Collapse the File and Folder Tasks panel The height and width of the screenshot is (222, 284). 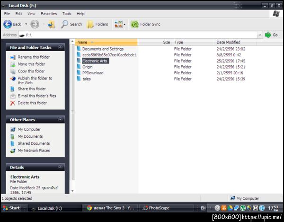pyautogui.click(x=60, y=47)
